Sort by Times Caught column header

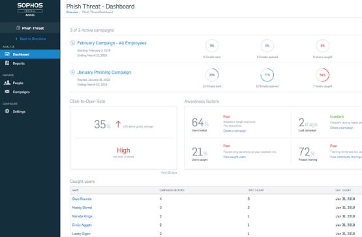point(256,190)
